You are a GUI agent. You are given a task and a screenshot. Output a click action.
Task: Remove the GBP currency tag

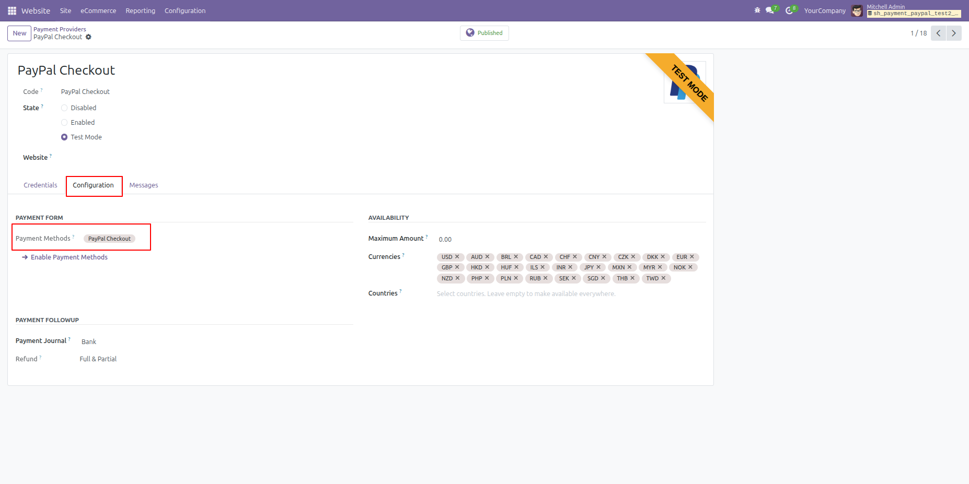(x=457, y=267)
